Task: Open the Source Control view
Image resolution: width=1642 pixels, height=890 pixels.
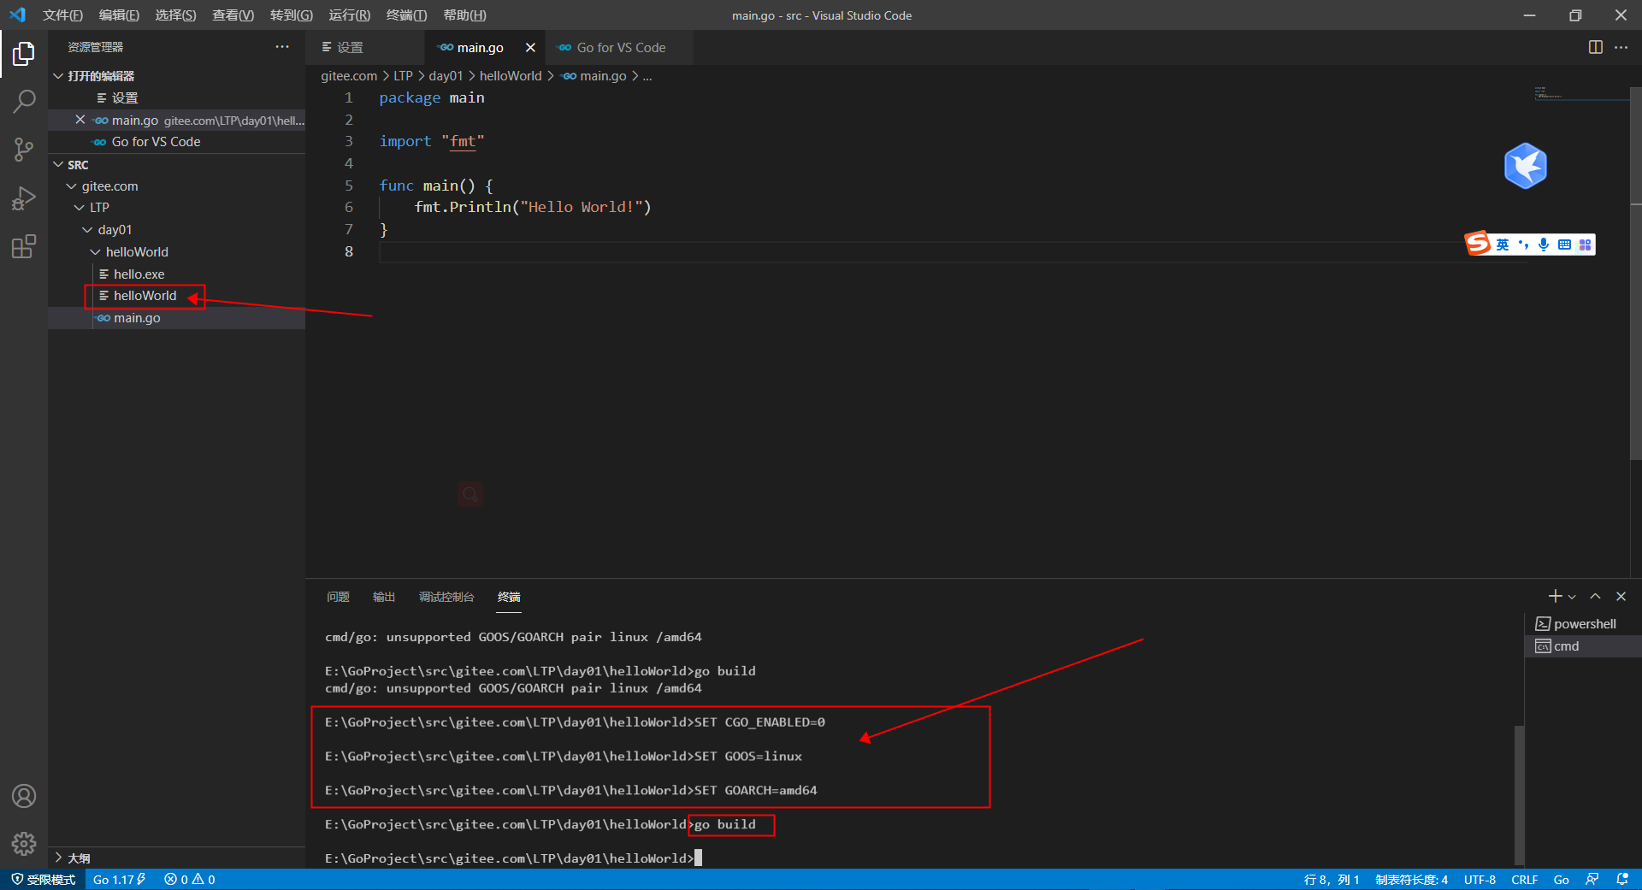Action: pyautogui.click(x=24, y=150)
